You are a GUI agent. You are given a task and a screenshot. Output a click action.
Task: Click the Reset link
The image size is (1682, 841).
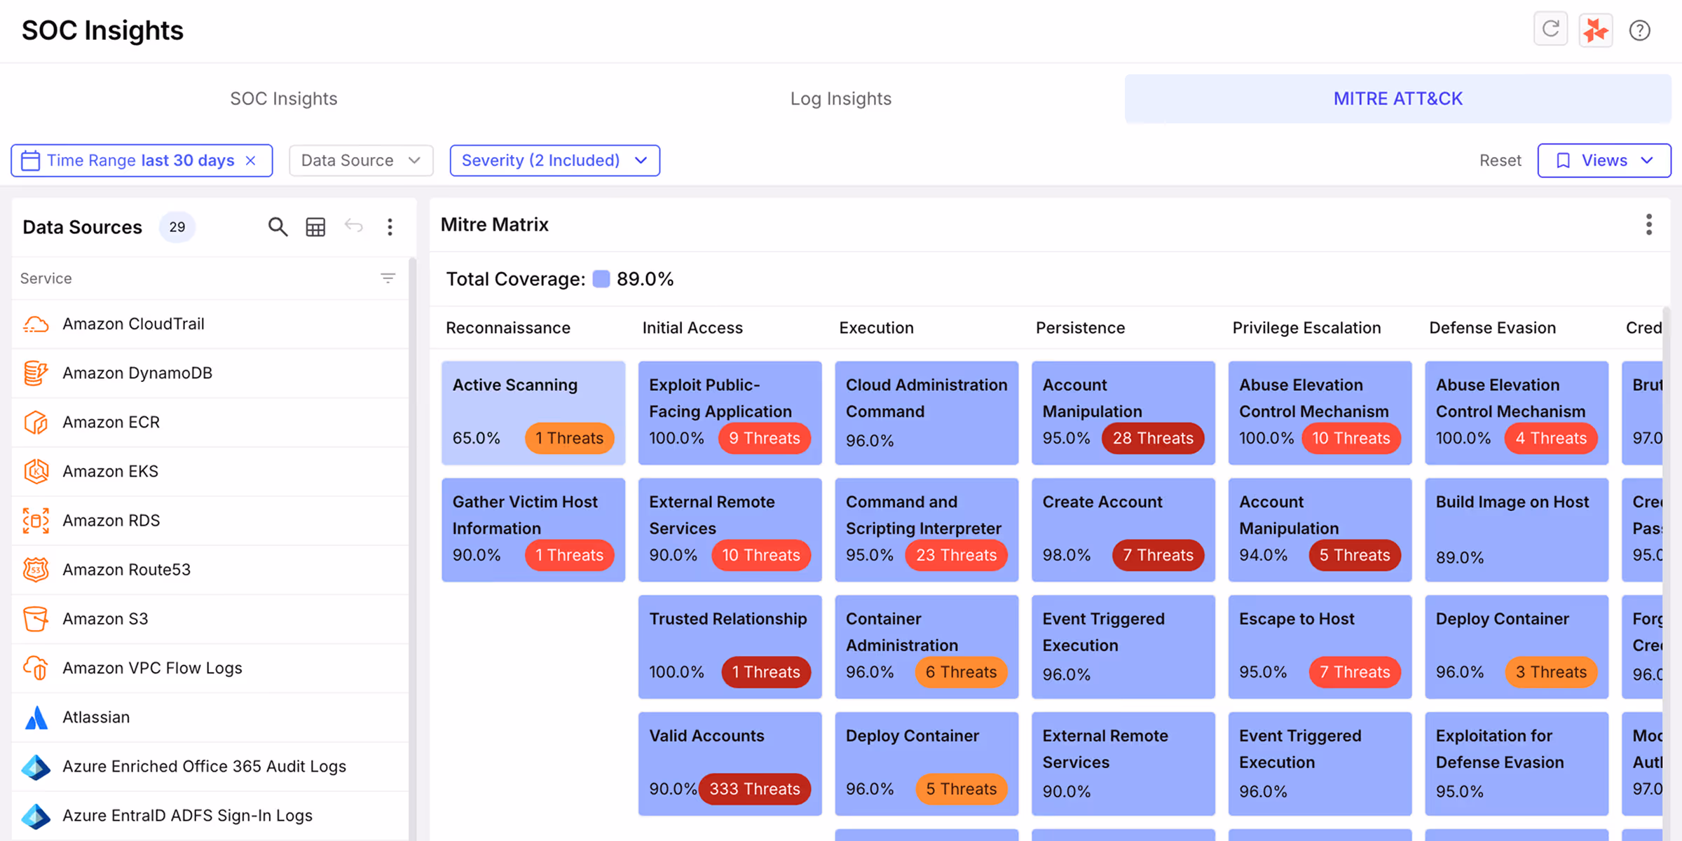coord(1500,160)
